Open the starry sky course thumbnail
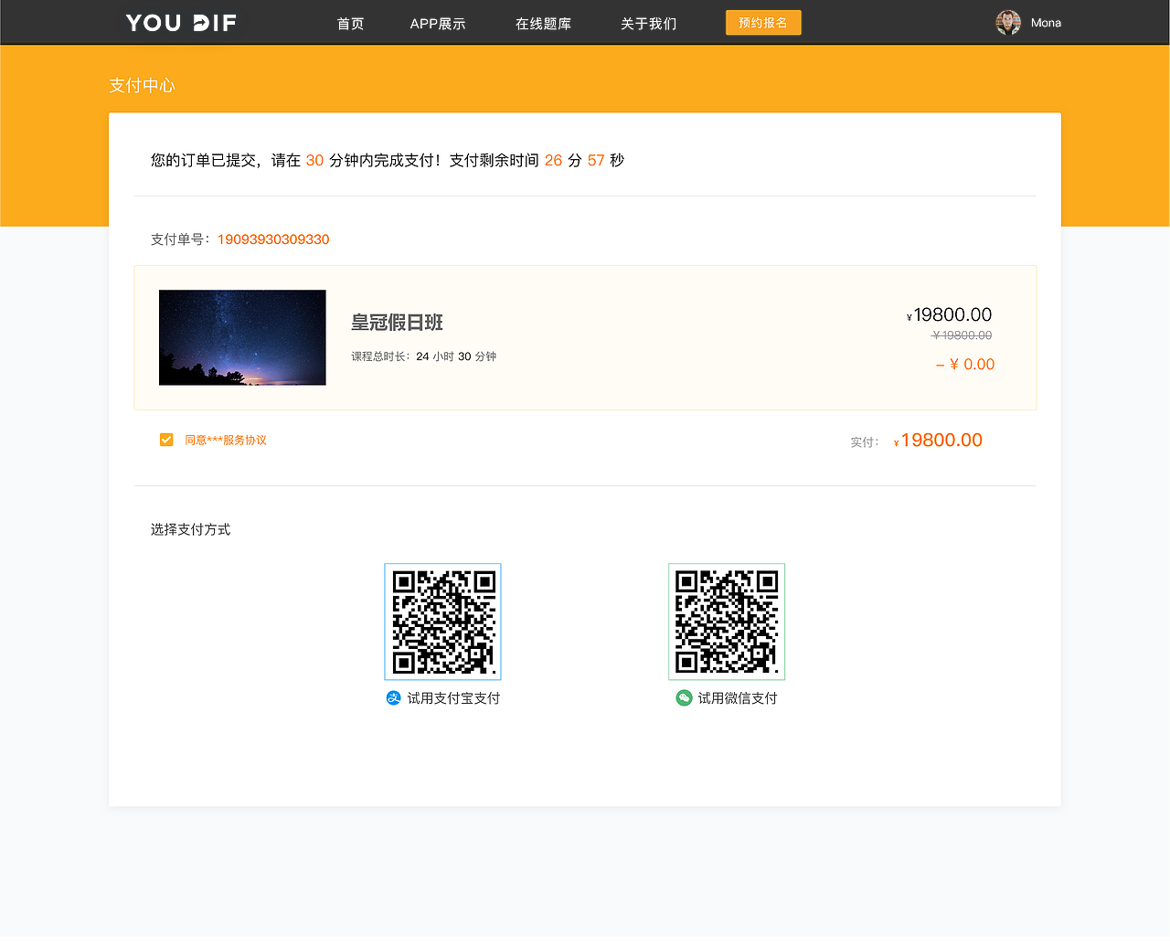1170x946 pixels. pyautogui.click(x=242, y=337)
